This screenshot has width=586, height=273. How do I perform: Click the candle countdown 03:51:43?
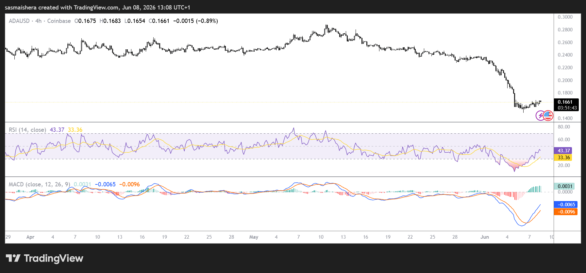pyautogui.click(x=567, y=108)
